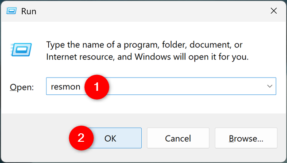
Task: Click the large Run program icon
Action: 21,50
